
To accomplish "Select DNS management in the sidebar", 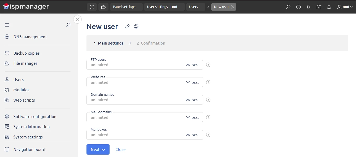I will 30,37.
